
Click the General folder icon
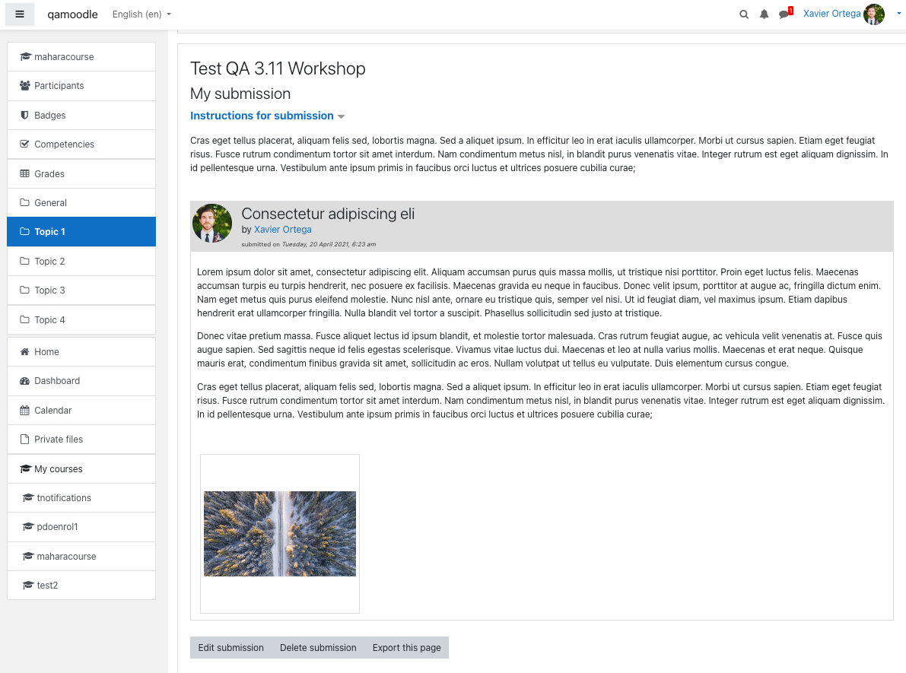coord(24,202)
